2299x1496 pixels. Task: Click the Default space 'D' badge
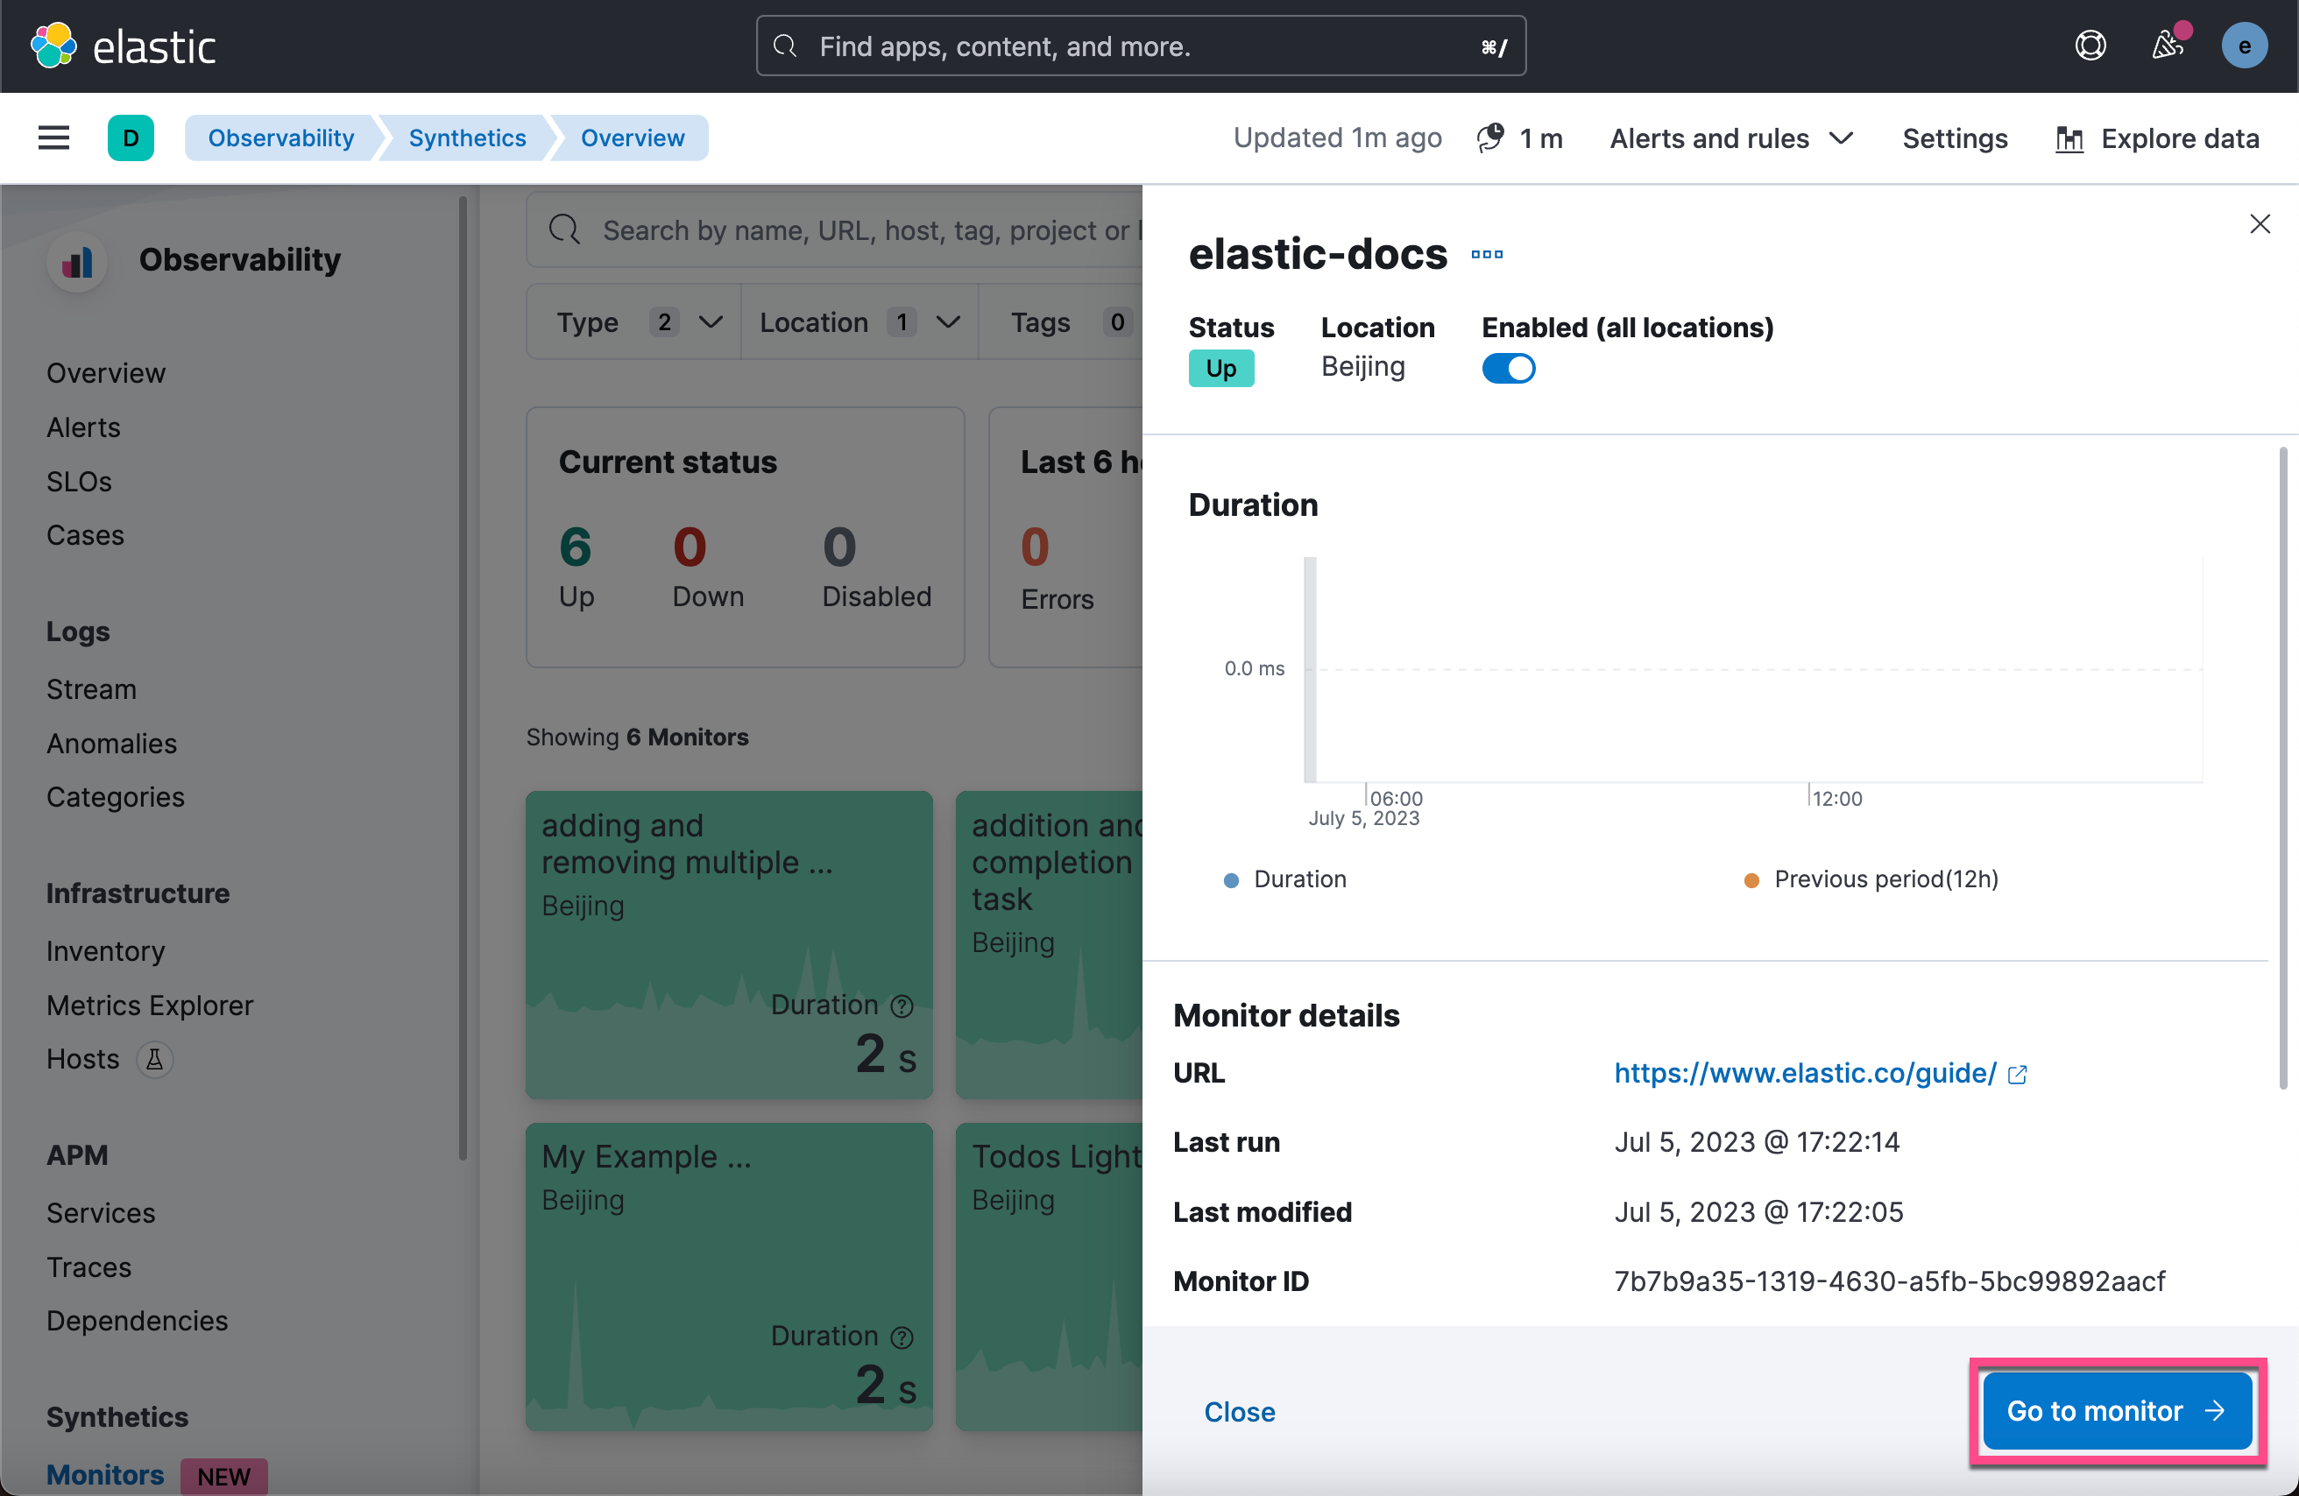pos(131,138)
